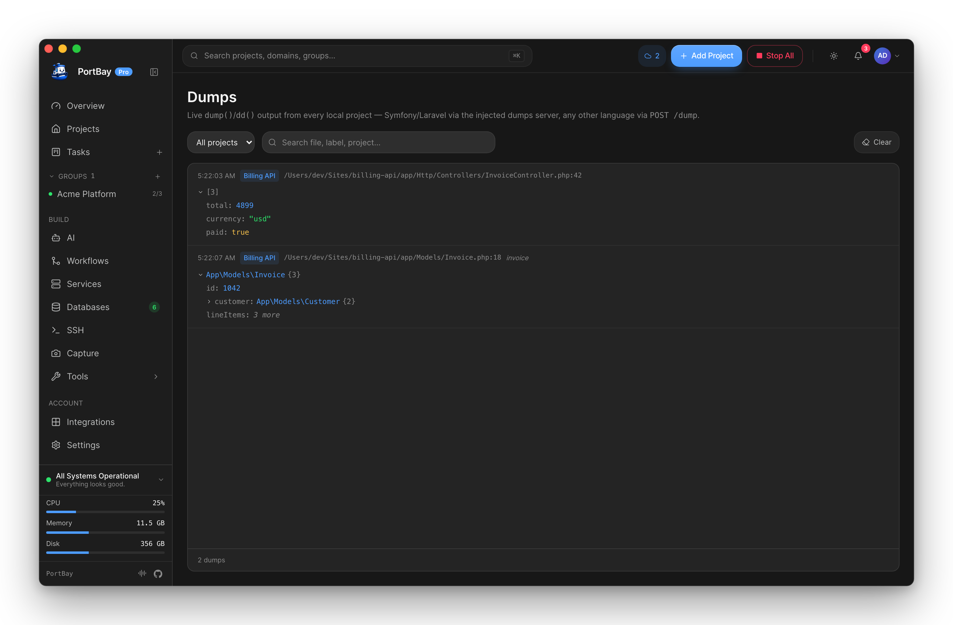Open the Capture page
The image size is (953, 625).
coord(106,353)
